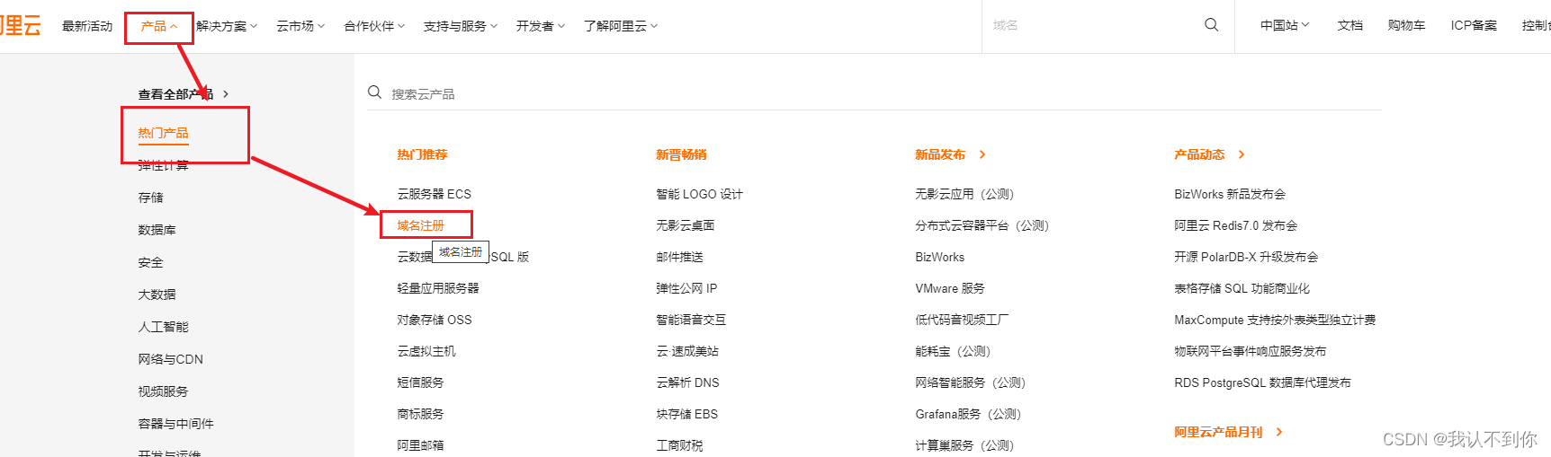The width and height of the screenshot is (1551, 457).
Task: Select 网络与CDN category in sidebar
Action: [170, 359]
